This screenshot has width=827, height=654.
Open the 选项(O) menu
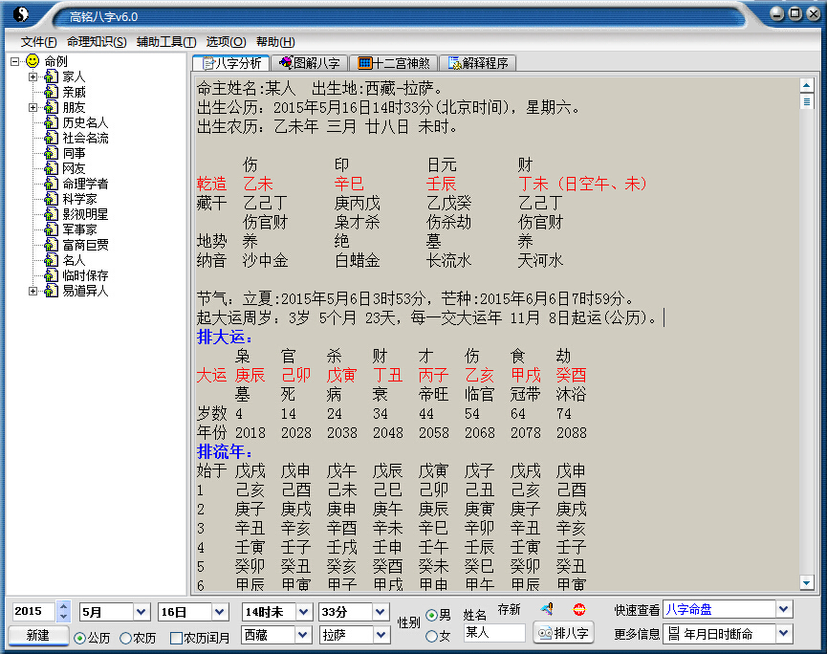tap(226, 42)
